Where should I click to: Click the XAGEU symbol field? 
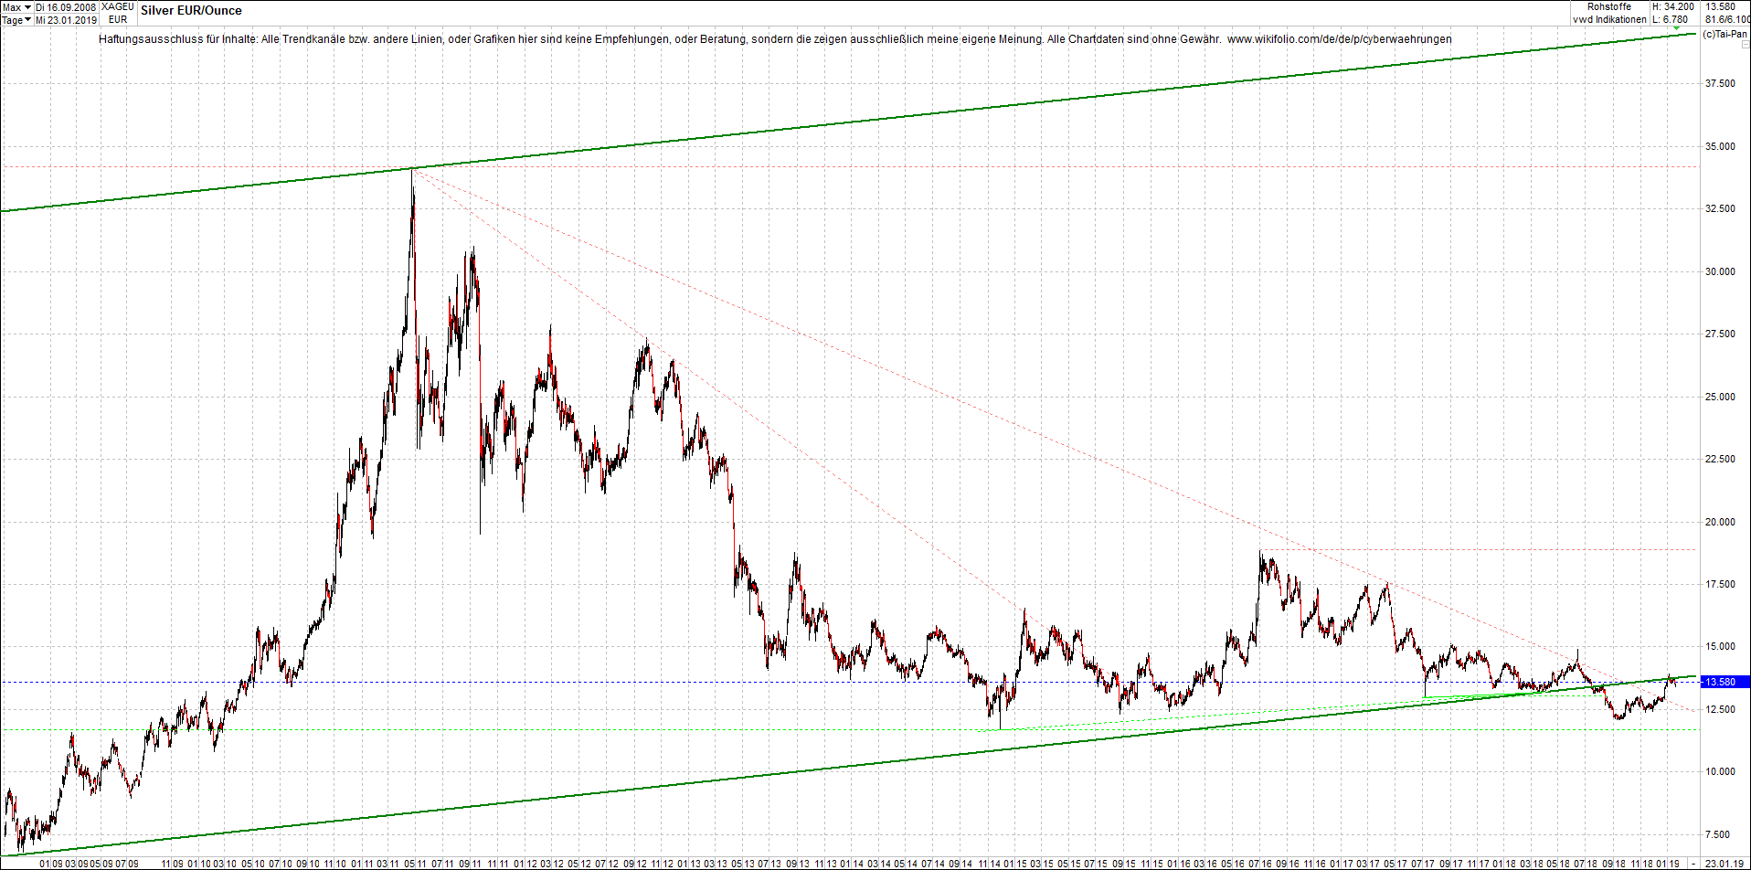point(118,7)
